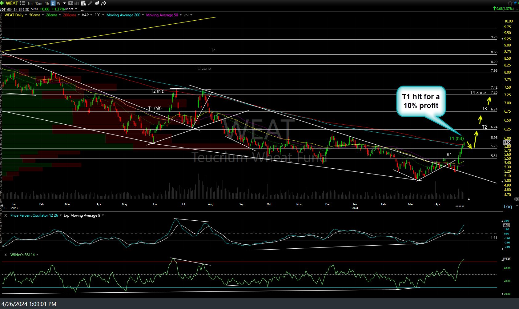The width and height of the screenshot is (519, 309).
Task: Open the watchlist icon beside WEAT symbol
Action: pos(23,3)
